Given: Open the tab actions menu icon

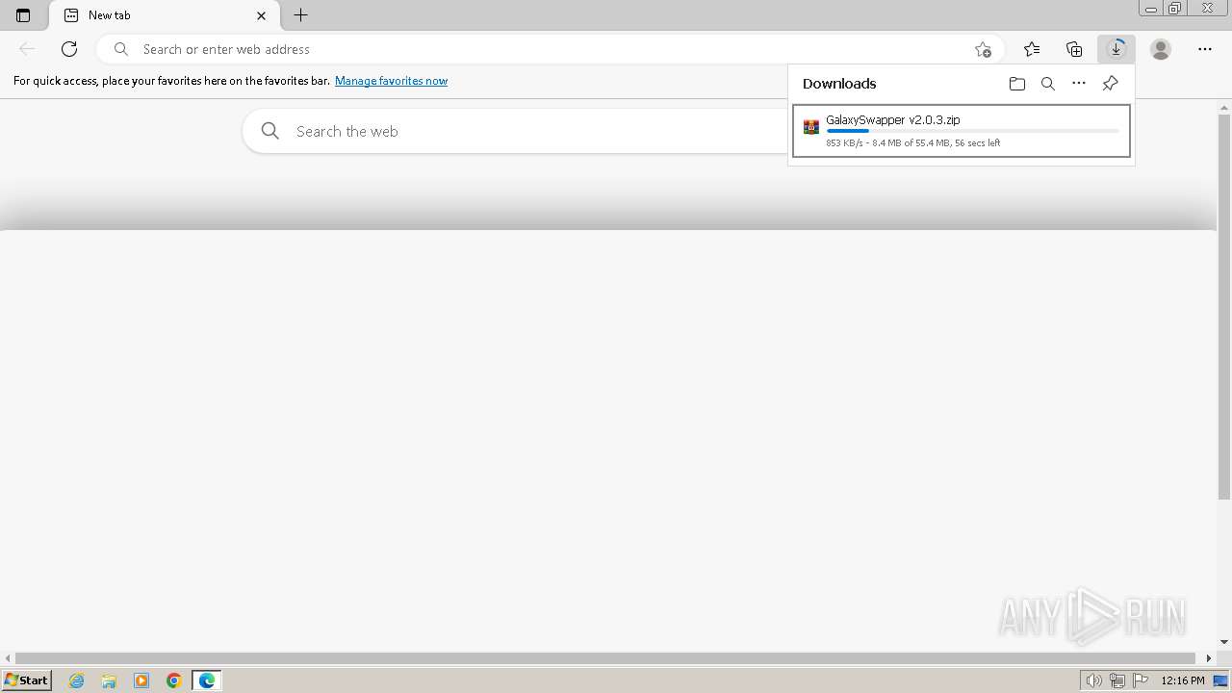Looking at the screenshot, I should (23, 15).
